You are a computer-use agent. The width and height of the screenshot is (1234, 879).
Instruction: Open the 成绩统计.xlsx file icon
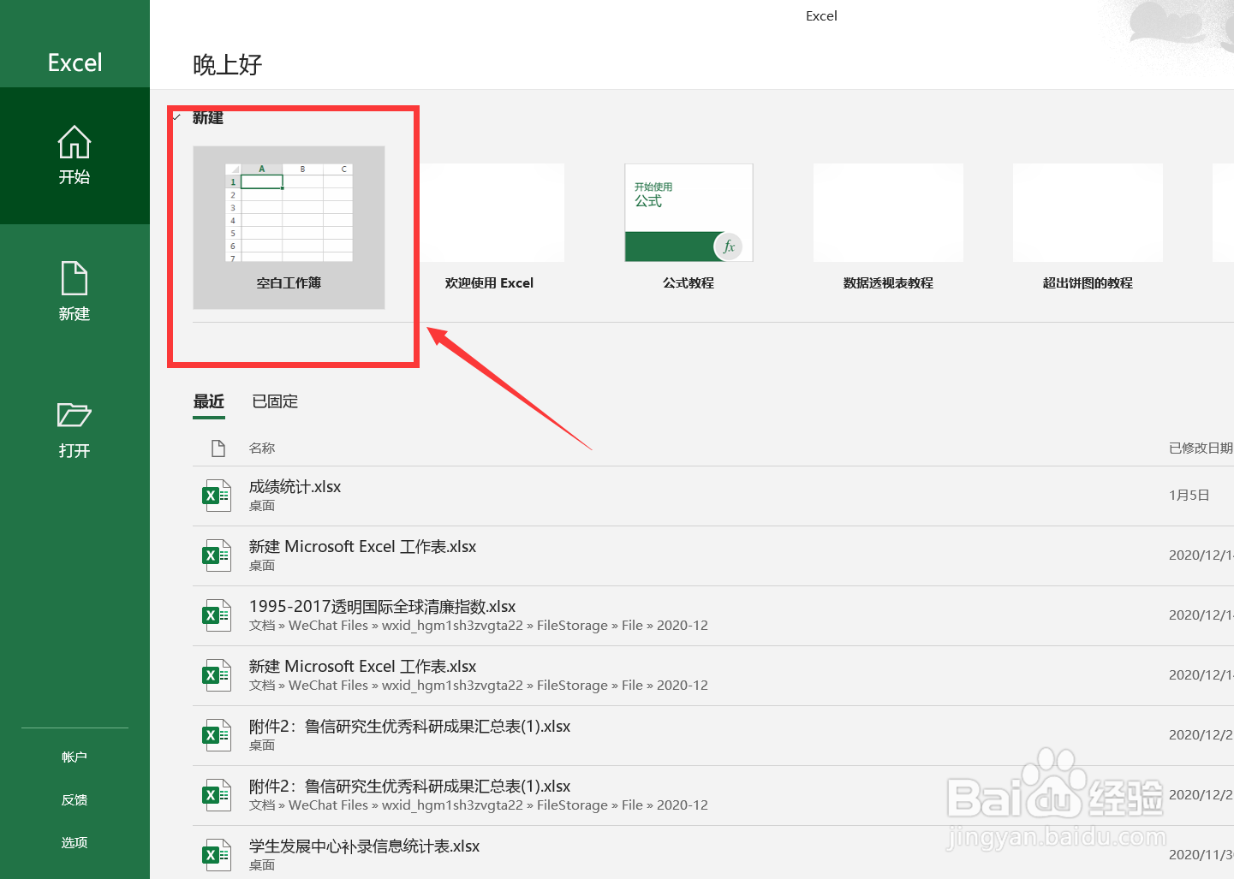coord(217,495)
